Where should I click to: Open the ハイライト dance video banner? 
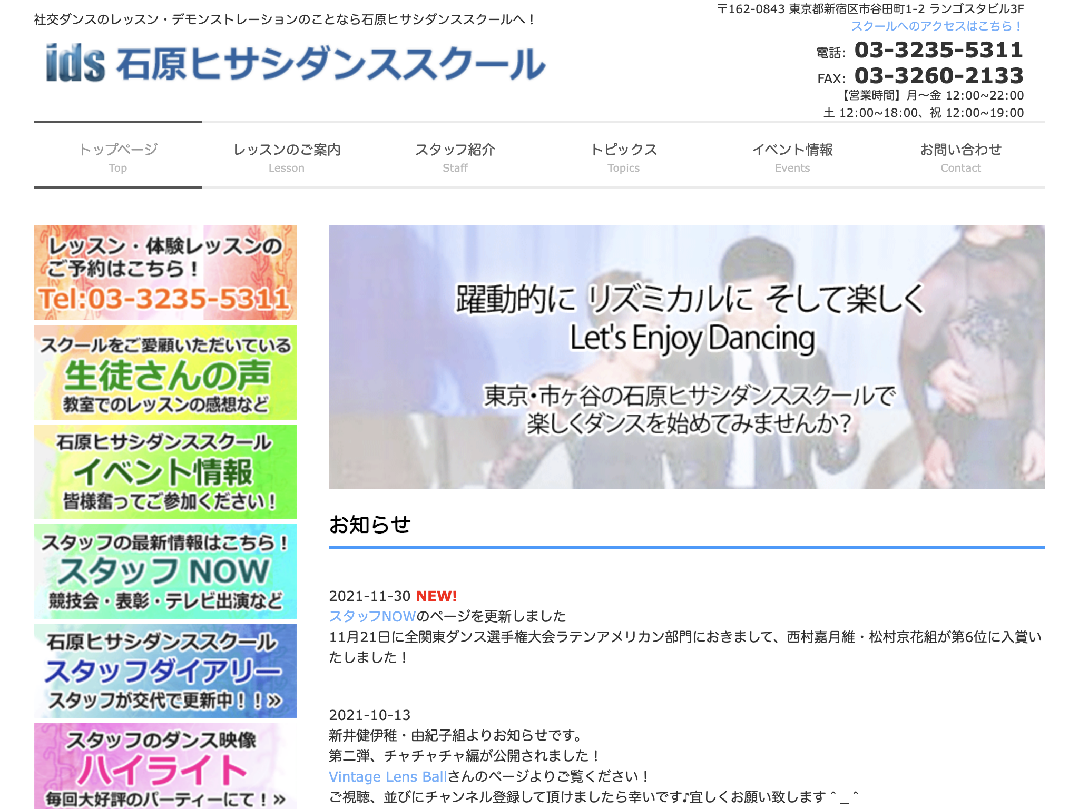pos(165,766)
